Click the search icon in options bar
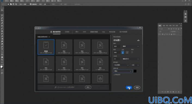The width and height of the screenshot is (192, 104). (x=186, y=4)
